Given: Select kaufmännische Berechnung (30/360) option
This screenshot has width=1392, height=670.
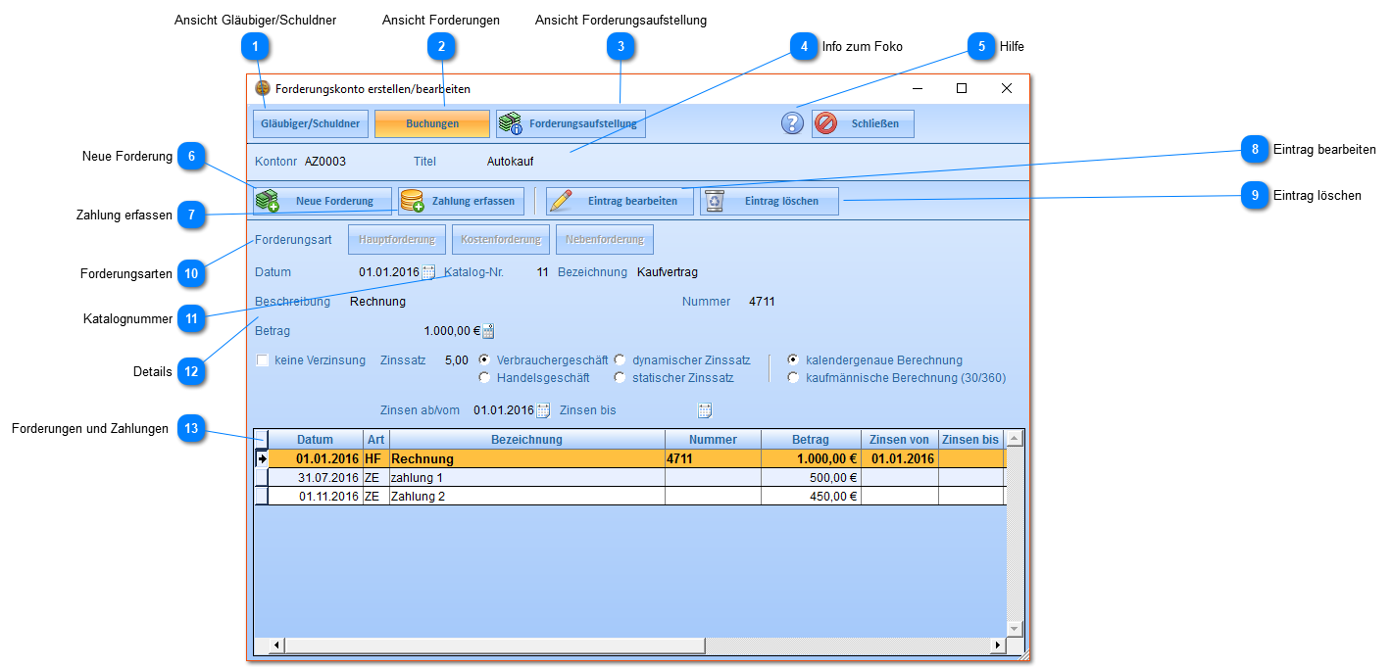Looking at the screenshot, I should coord(793,377).
